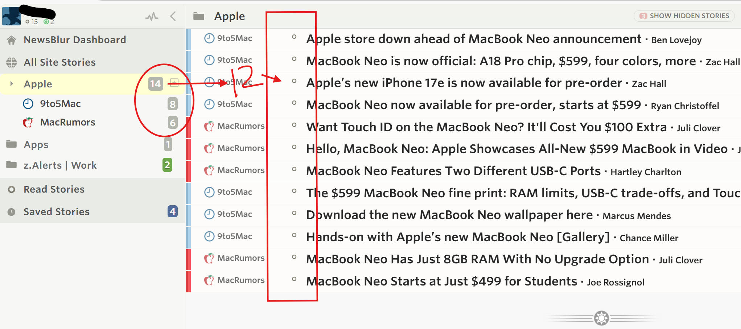Viewport: 741px width, 329px height.
Task: Click the user profile avatar
Action: tap(11, 17)
